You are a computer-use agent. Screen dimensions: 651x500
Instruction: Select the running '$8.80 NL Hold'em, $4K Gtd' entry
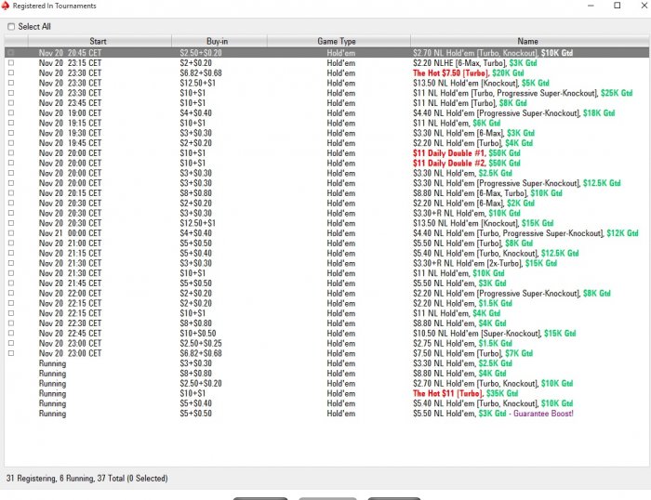[459, 374]
